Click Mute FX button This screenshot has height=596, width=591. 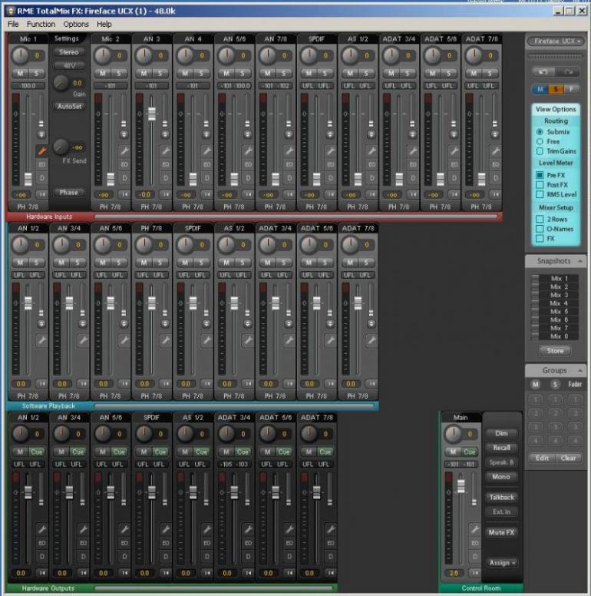tap(501, 532)
